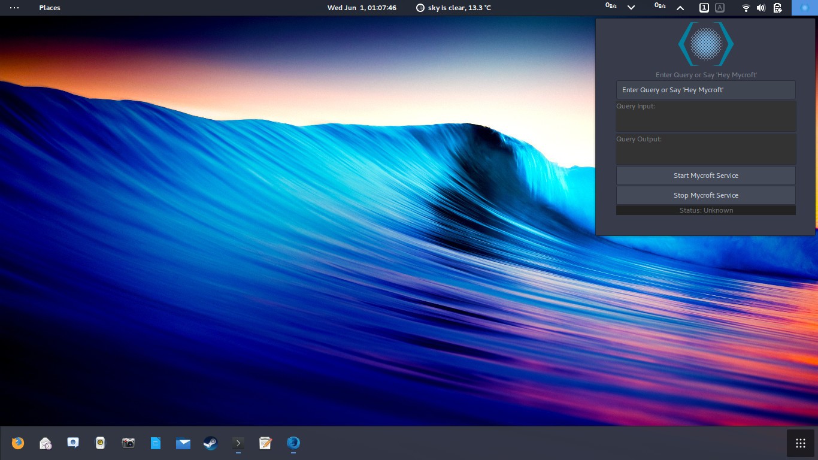Open the camera screenshot application icon
The image size is (818, 460).
point(128,443)
